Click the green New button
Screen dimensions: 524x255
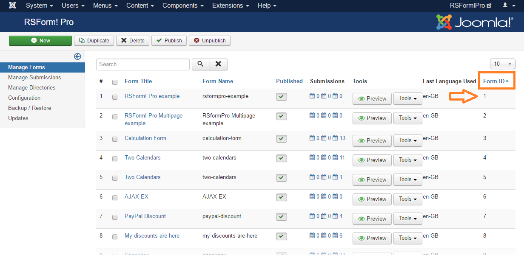tap(40, 41)
